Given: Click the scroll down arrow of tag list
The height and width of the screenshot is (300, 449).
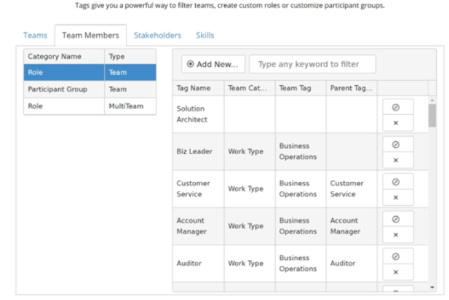Looking at the screenshot, I should coord(432,287).
